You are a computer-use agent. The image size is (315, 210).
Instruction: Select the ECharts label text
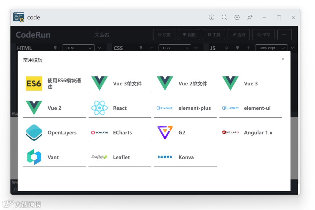point(122,133)
